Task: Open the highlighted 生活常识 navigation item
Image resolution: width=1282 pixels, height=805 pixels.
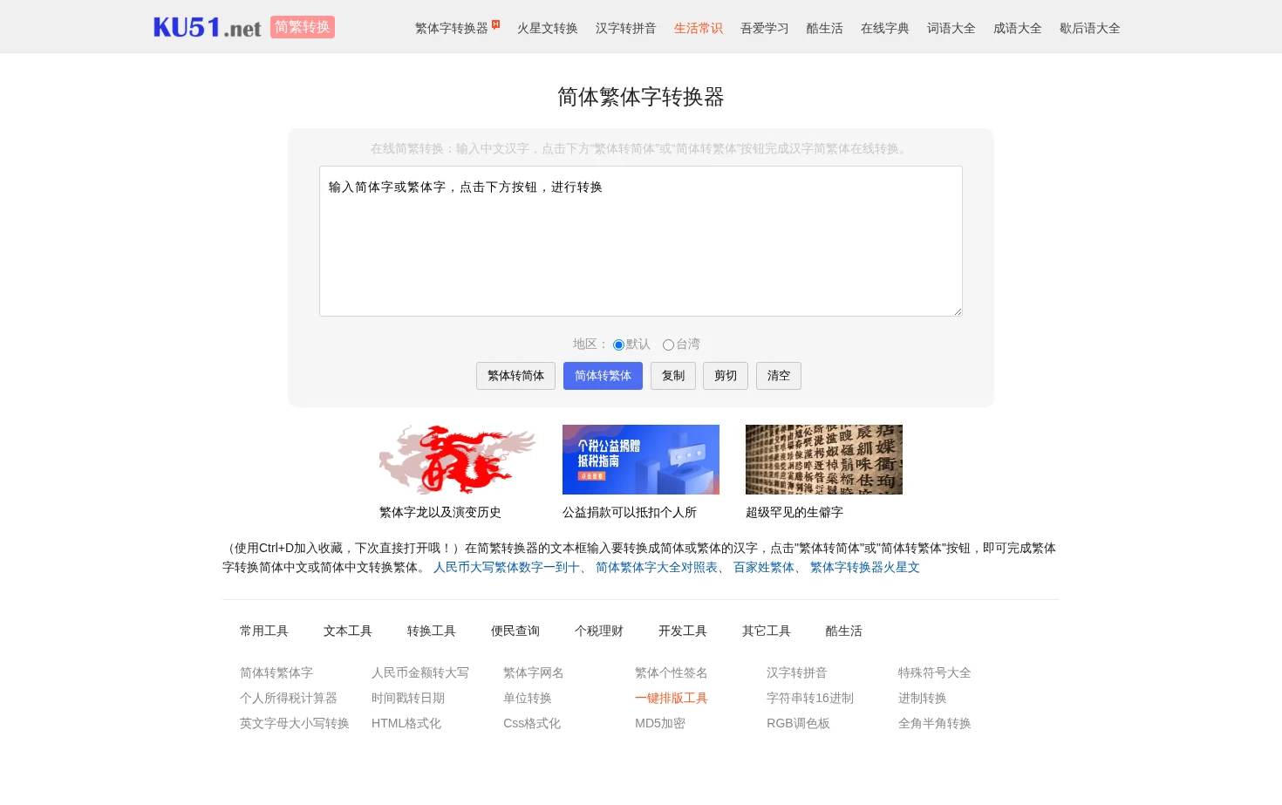Action: 699,28
